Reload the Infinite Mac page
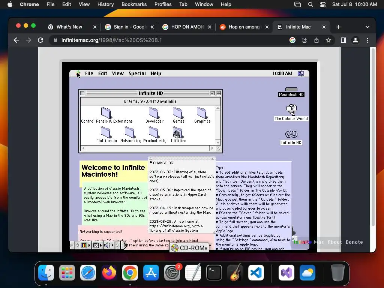384x288 pixels. pos(40,40)
